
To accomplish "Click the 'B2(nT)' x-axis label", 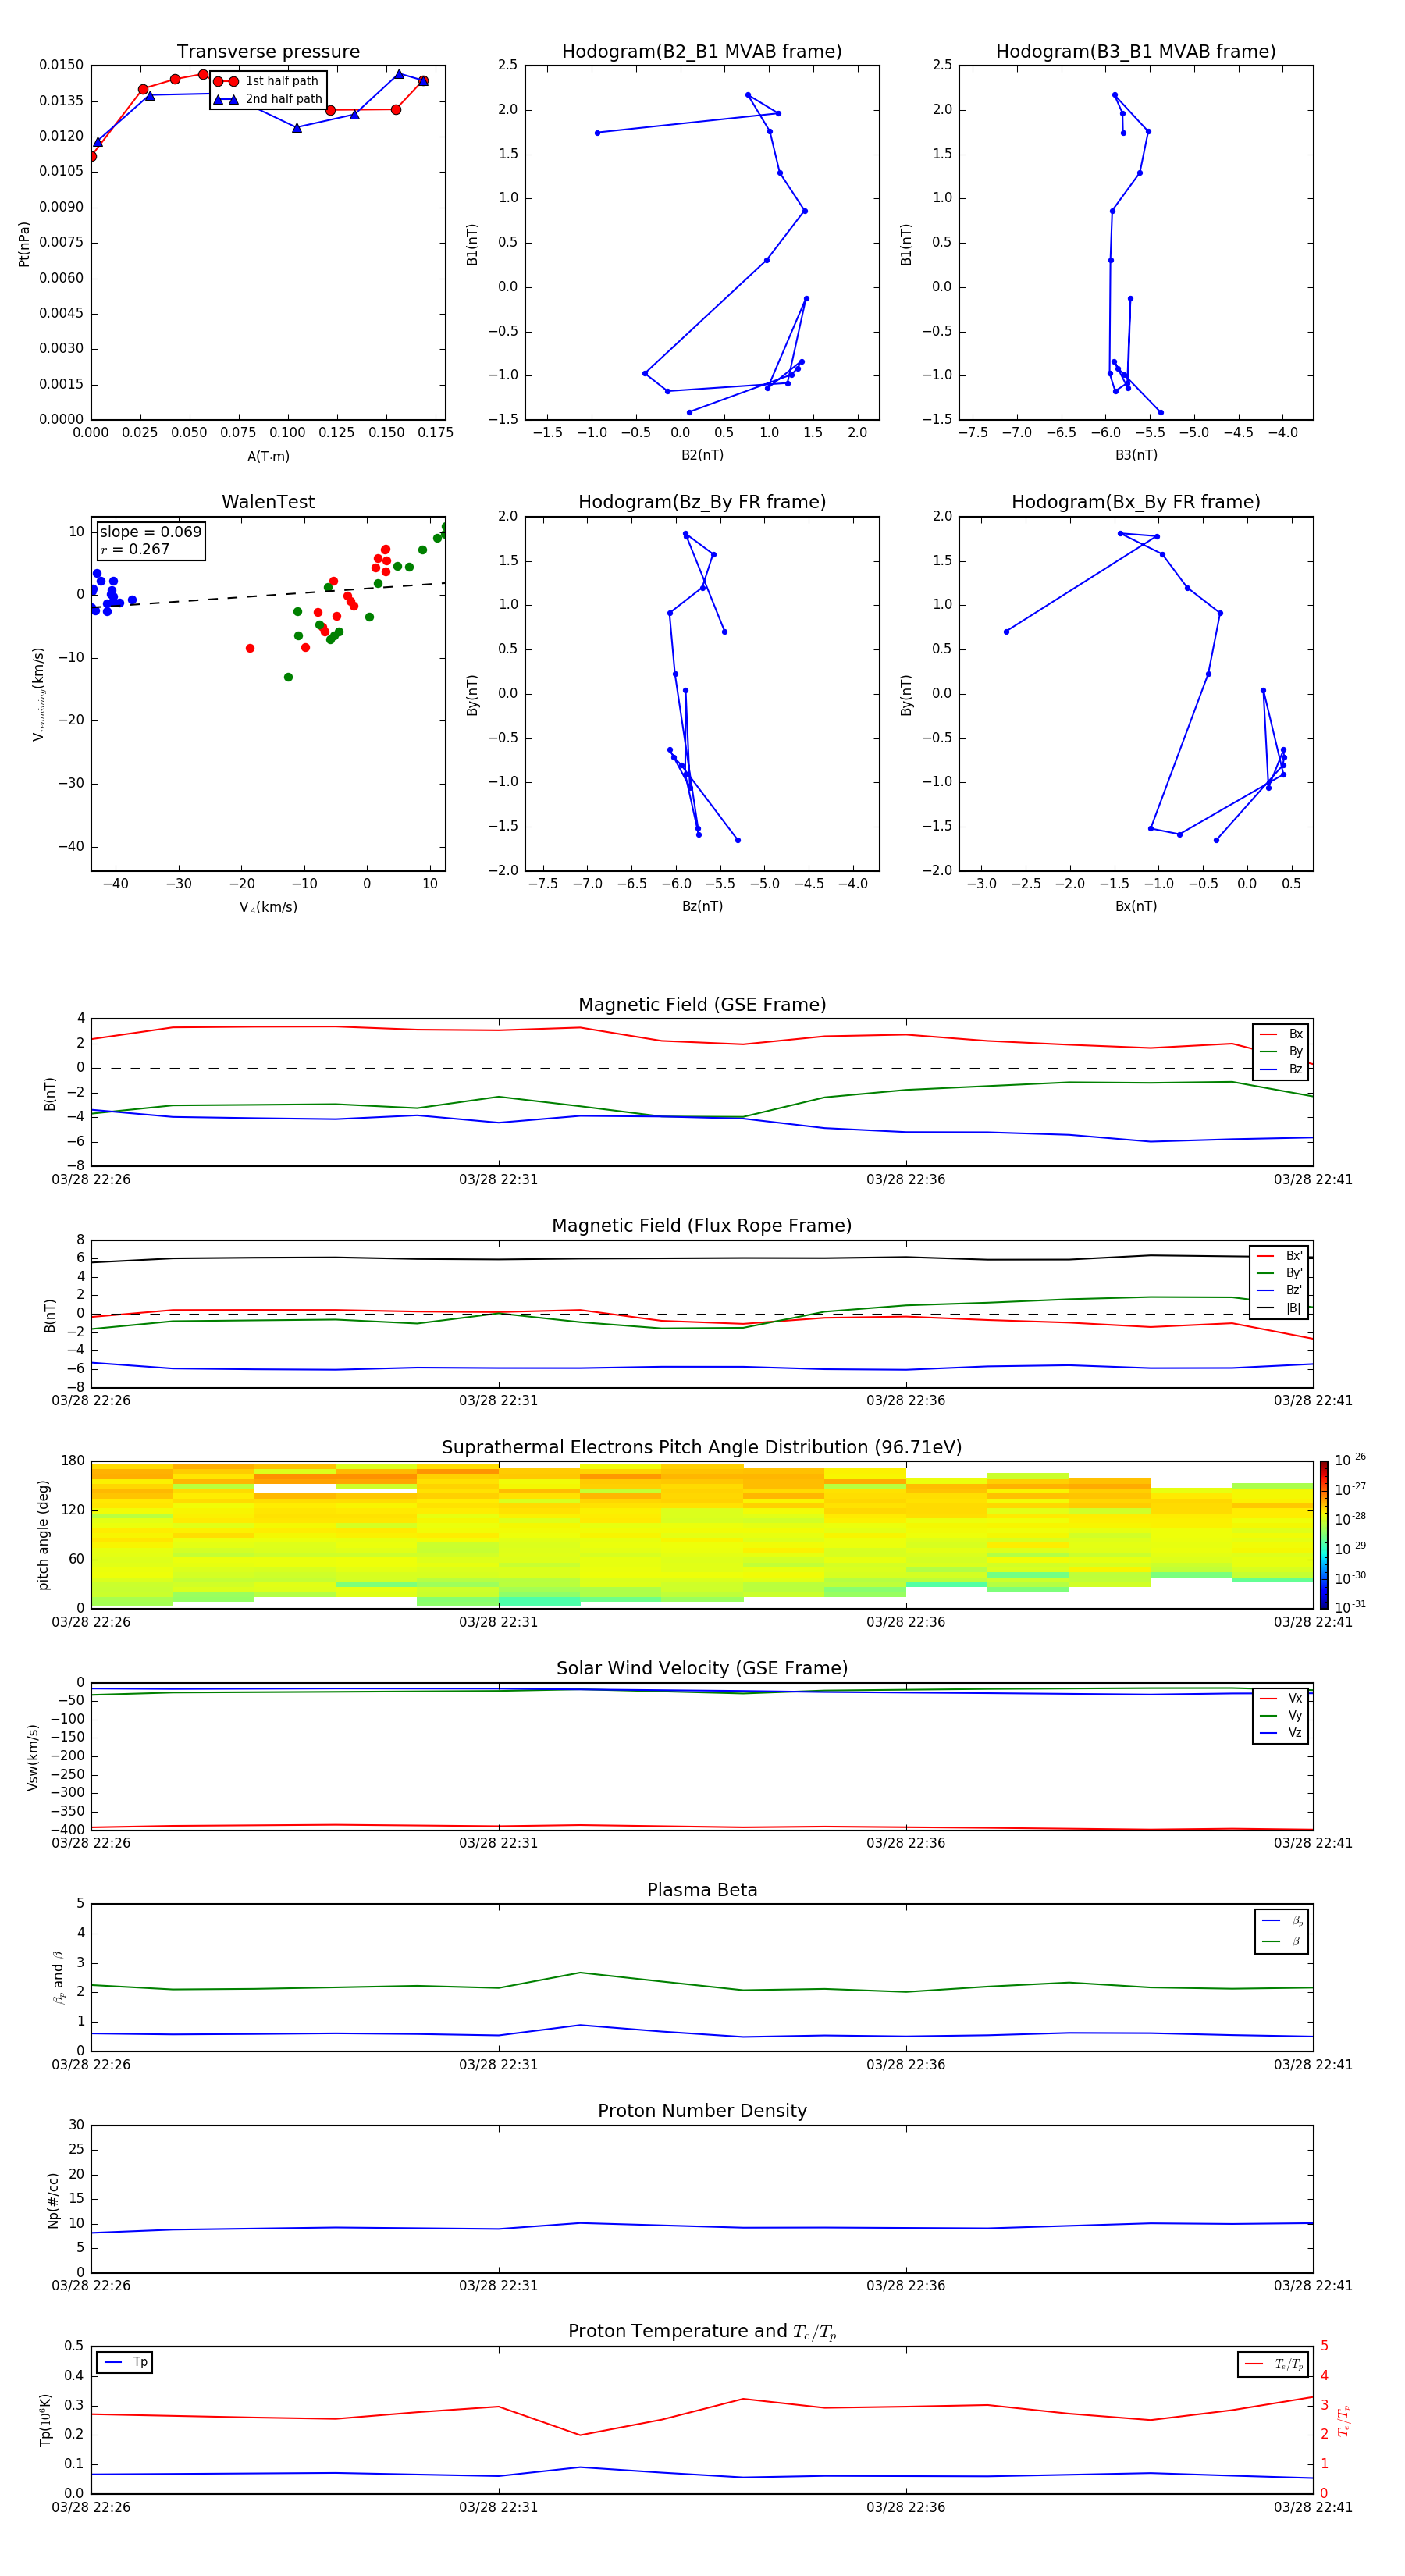I will click(x=702, y=455).
